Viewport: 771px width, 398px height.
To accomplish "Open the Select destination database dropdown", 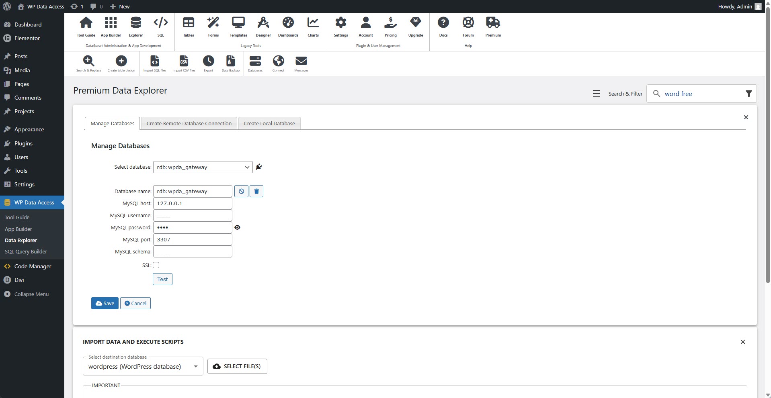I will [x=143, y=366].
